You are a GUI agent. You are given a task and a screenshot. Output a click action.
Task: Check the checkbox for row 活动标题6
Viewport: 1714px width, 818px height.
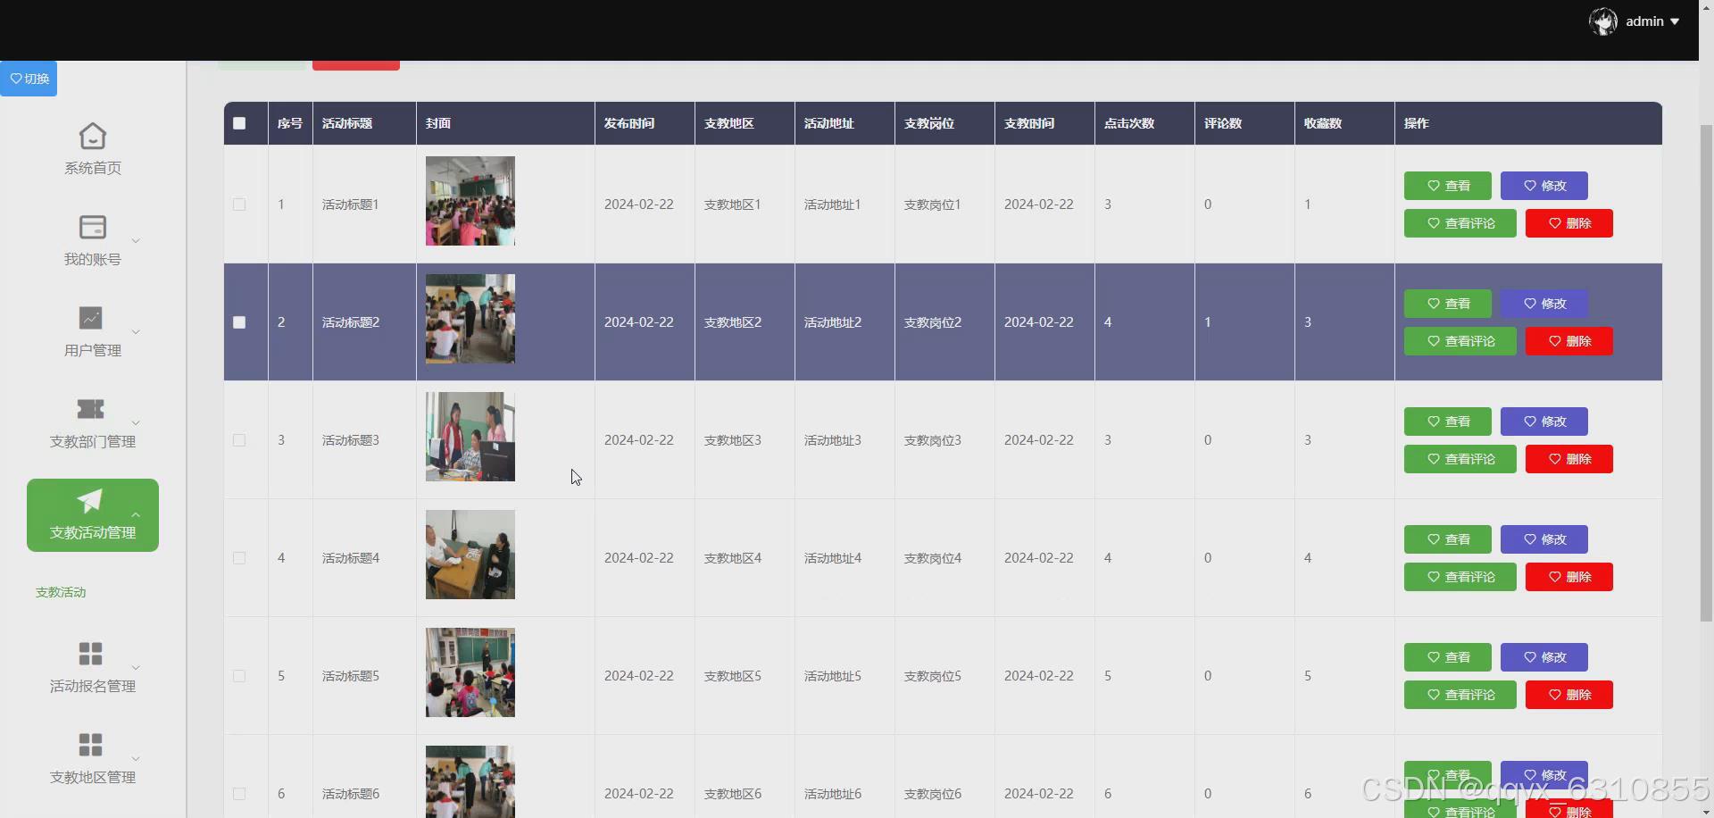pos(239,794)
